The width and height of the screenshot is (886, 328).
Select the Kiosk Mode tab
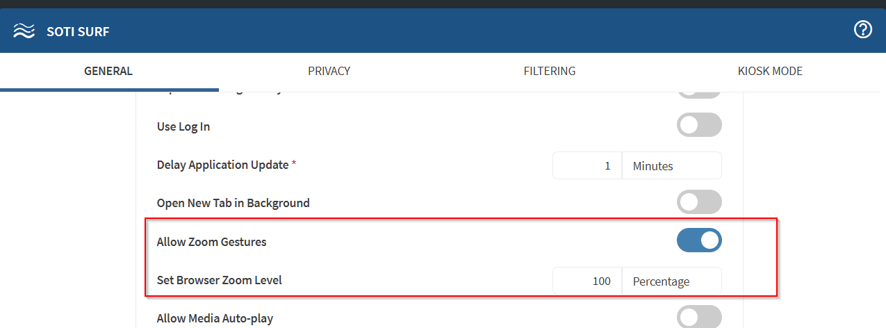click(x=770, y=71)
